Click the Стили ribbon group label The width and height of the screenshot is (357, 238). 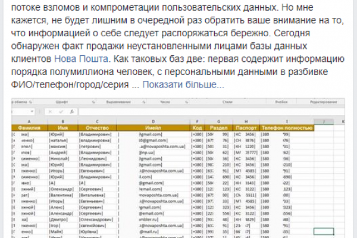227,102
